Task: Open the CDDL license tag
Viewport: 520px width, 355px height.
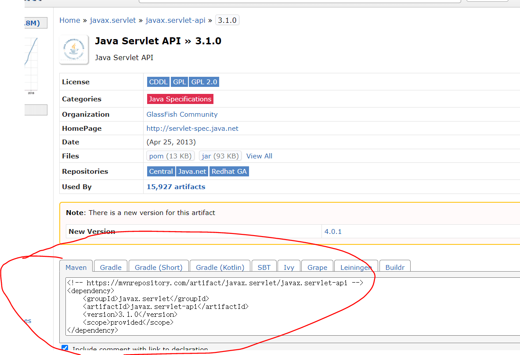Action: (x=158, y=82)
